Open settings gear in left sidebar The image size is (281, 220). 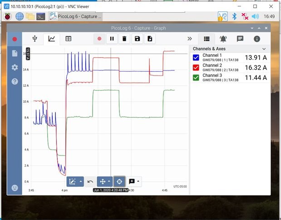[15, 67]
